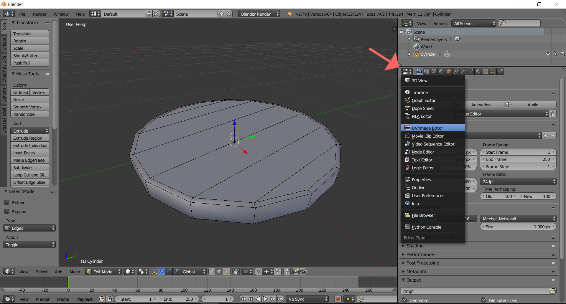Click the End Frame value field
The image size is (566, 304).
click(518, 159)
